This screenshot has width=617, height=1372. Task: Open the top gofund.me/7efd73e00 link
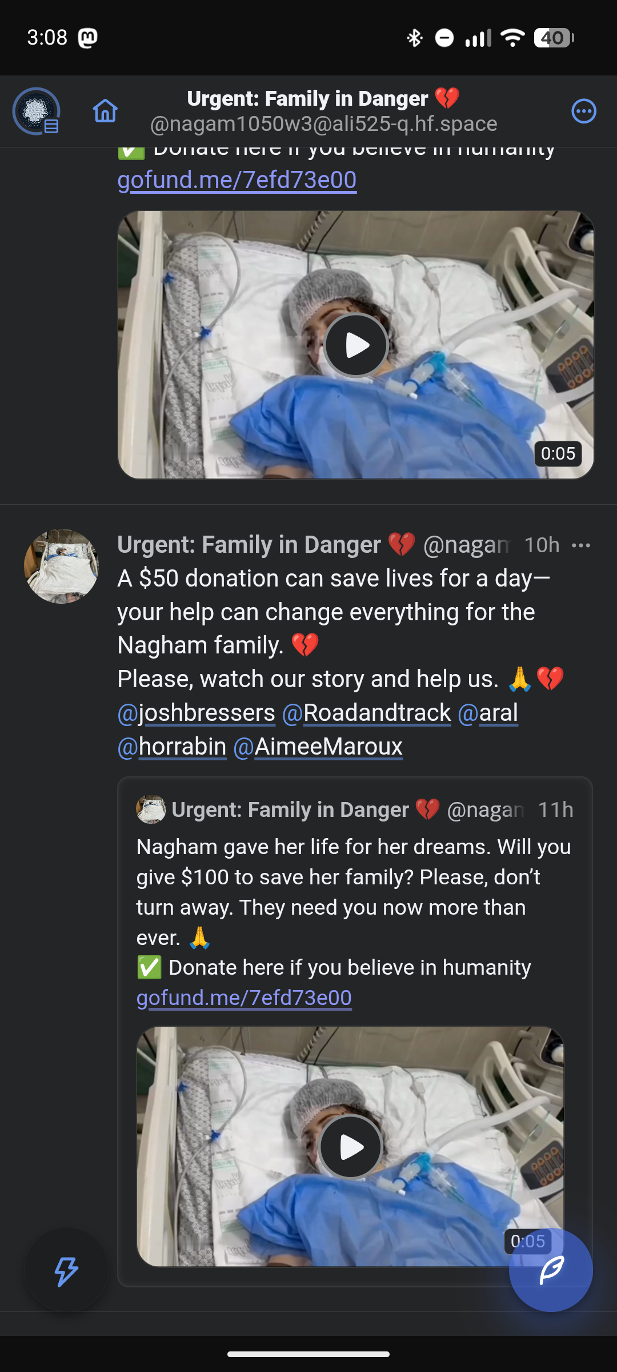[237, 180]
